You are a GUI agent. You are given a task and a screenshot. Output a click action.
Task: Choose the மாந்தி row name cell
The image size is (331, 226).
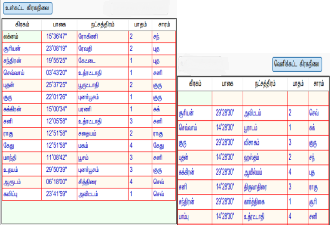(x=22, y=158)
